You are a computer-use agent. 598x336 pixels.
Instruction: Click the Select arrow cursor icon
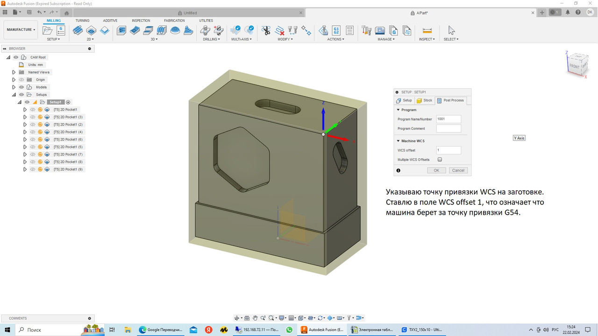(x=451, y=31)
